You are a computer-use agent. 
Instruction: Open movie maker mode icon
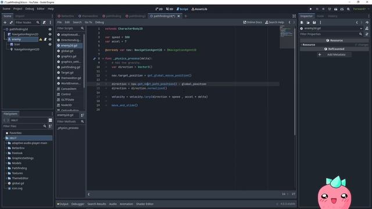(x=348, y=9)
